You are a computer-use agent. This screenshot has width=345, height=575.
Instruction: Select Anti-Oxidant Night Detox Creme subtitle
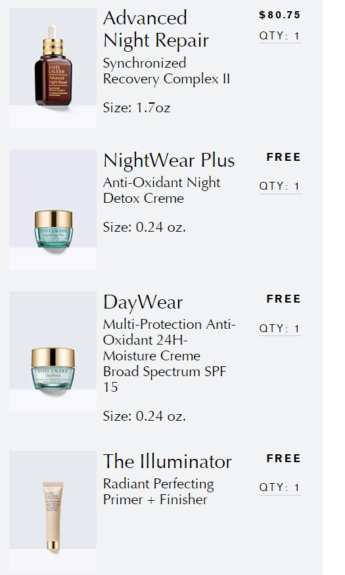click(x=162, y=191)
